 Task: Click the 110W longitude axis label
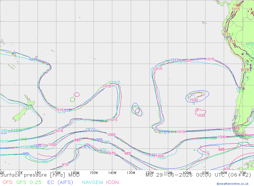tap(168, 173)
